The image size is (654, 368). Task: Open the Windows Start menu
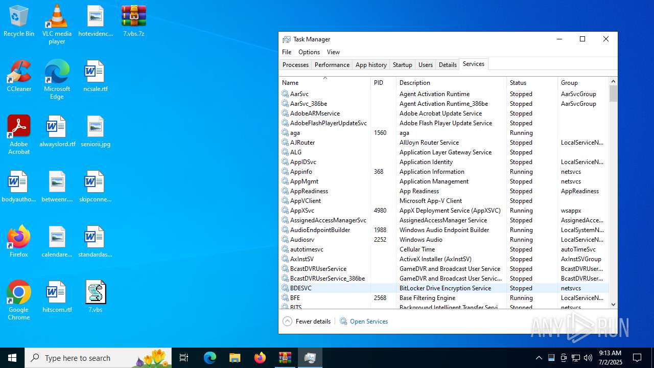point(12,358)
